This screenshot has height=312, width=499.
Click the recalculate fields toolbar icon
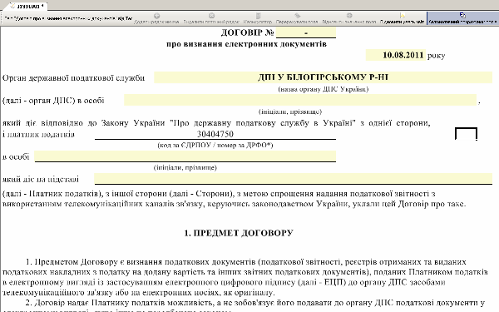(x=297, y=15)
